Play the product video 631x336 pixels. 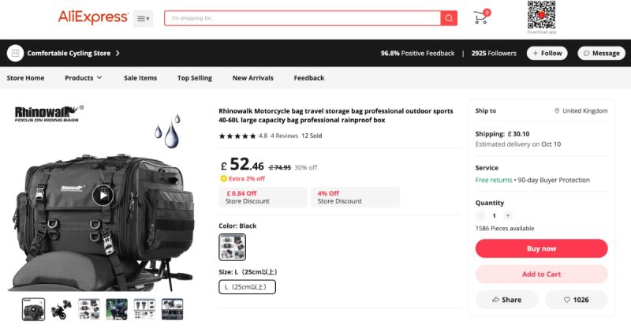click(103, 195)
